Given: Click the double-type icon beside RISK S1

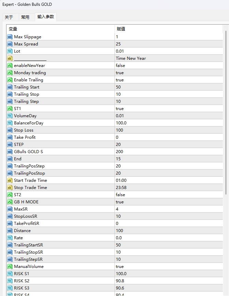Looking at the screenshot, I should pyautogui.click(x=10, y=274).
